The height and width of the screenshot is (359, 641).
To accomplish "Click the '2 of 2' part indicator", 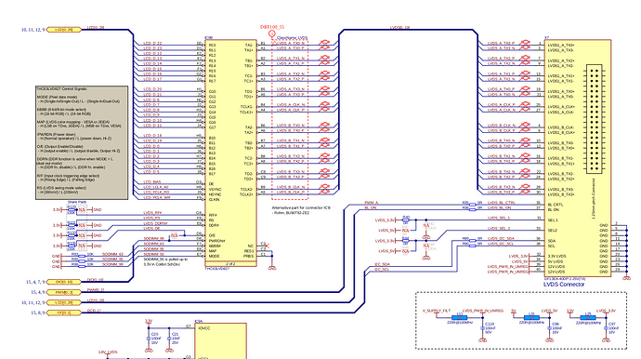I will point(230,263).
